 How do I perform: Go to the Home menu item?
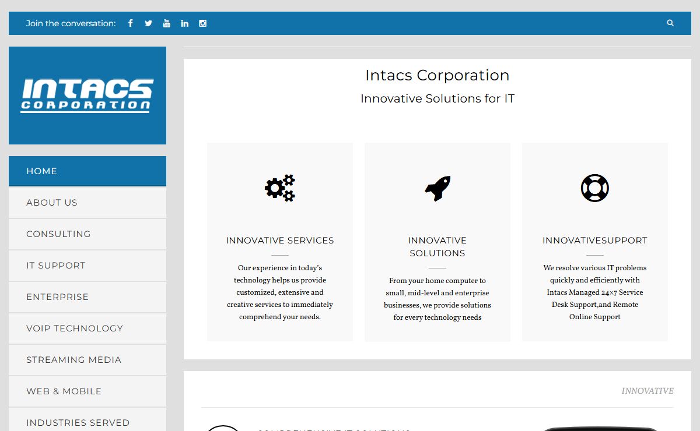coord(87,171)
